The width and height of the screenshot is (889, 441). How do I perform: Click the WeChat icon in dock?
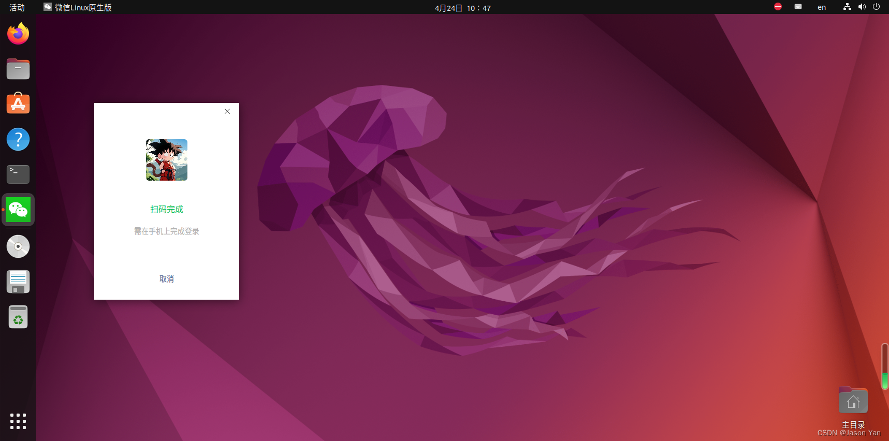coord(18,210)
